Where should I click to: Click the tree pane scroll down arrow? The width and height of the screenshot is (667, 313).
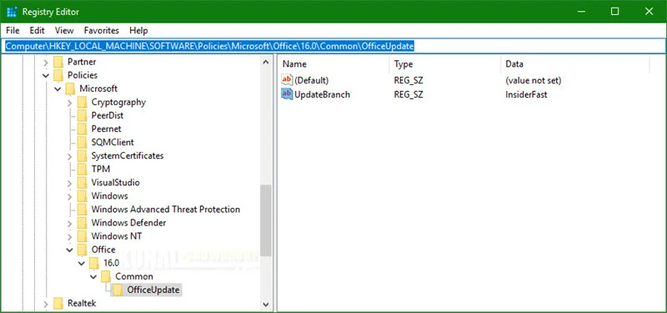click(266, 305)
